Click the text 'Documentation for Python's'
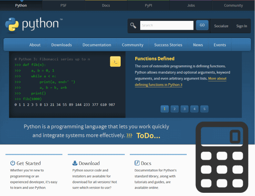255x196 pixels. [155, 171]
